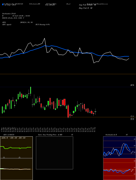This screenshot has width=136, height=180.
Task: Click the 29.63 value label in Stochastics panel
Action: point(132,152)
